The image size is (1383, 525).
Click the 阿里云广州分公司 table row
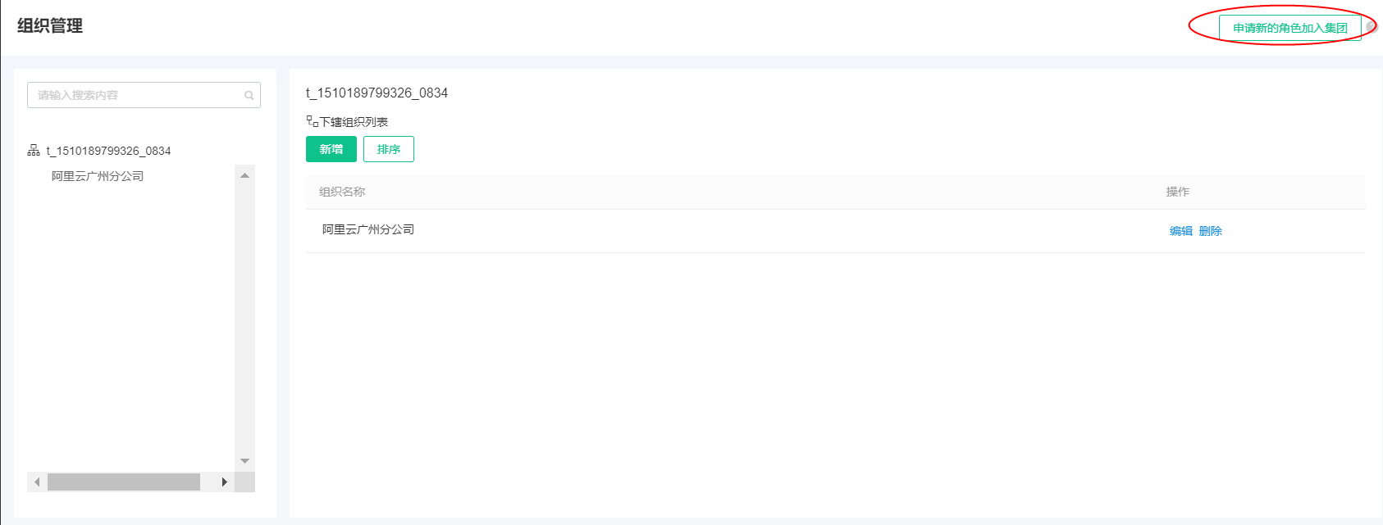pyautogui.click(x=656, y=230)
